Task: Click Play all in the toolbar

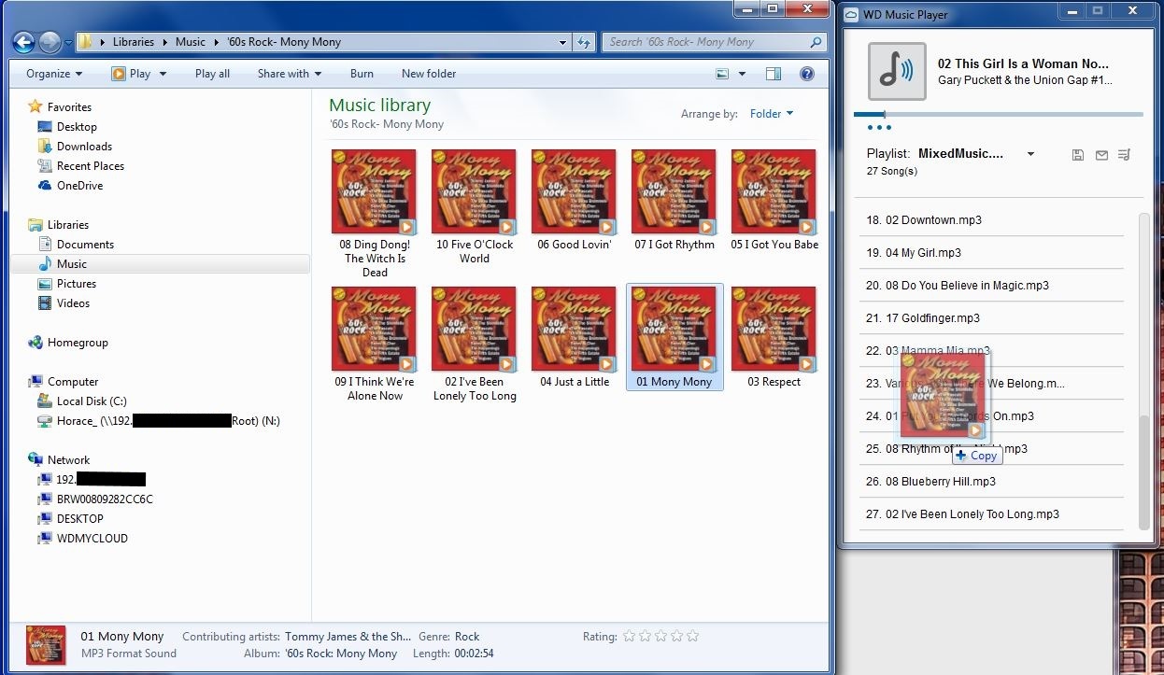Action: (212, 74)
